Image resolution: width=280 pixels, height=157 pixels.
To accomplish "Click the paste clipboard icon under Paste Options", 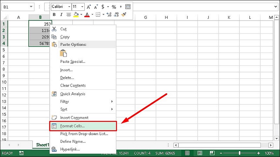I will pos(63,53).
